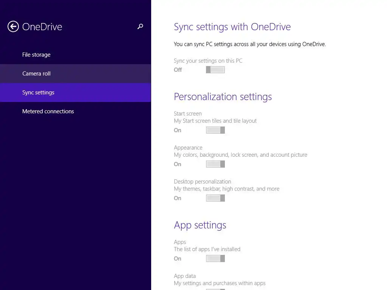Click the 'App settings' heading

pyautogui.click(x=200, y=225)
